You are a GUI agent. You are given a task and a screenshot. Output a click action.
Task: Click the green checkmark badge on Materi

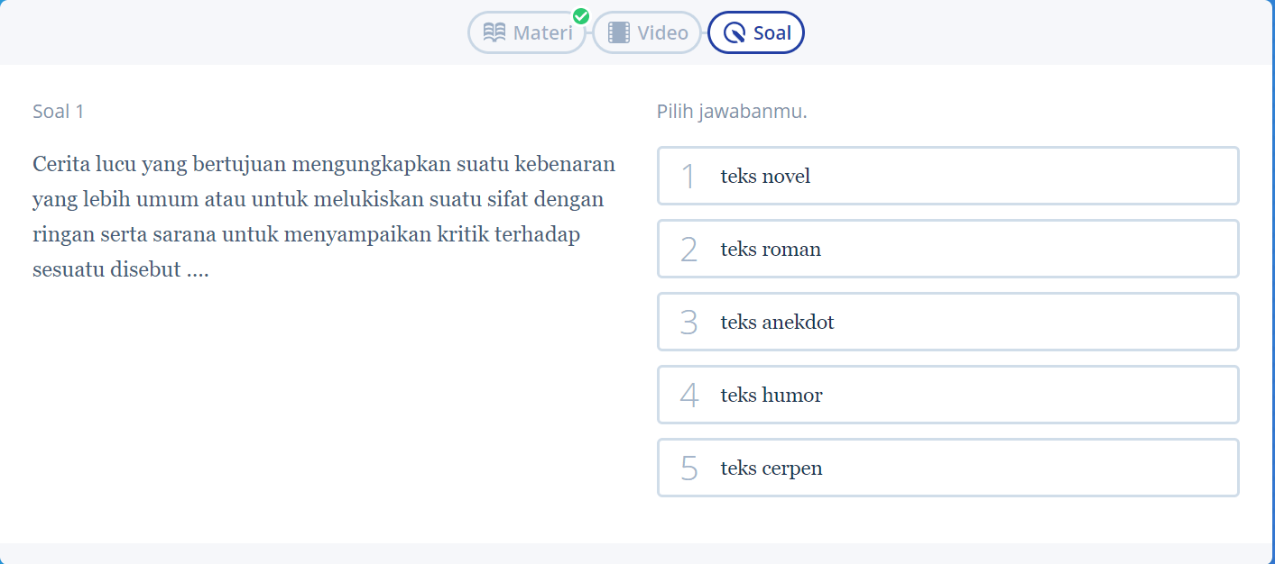pyautogui.click(x=581, y=16)
